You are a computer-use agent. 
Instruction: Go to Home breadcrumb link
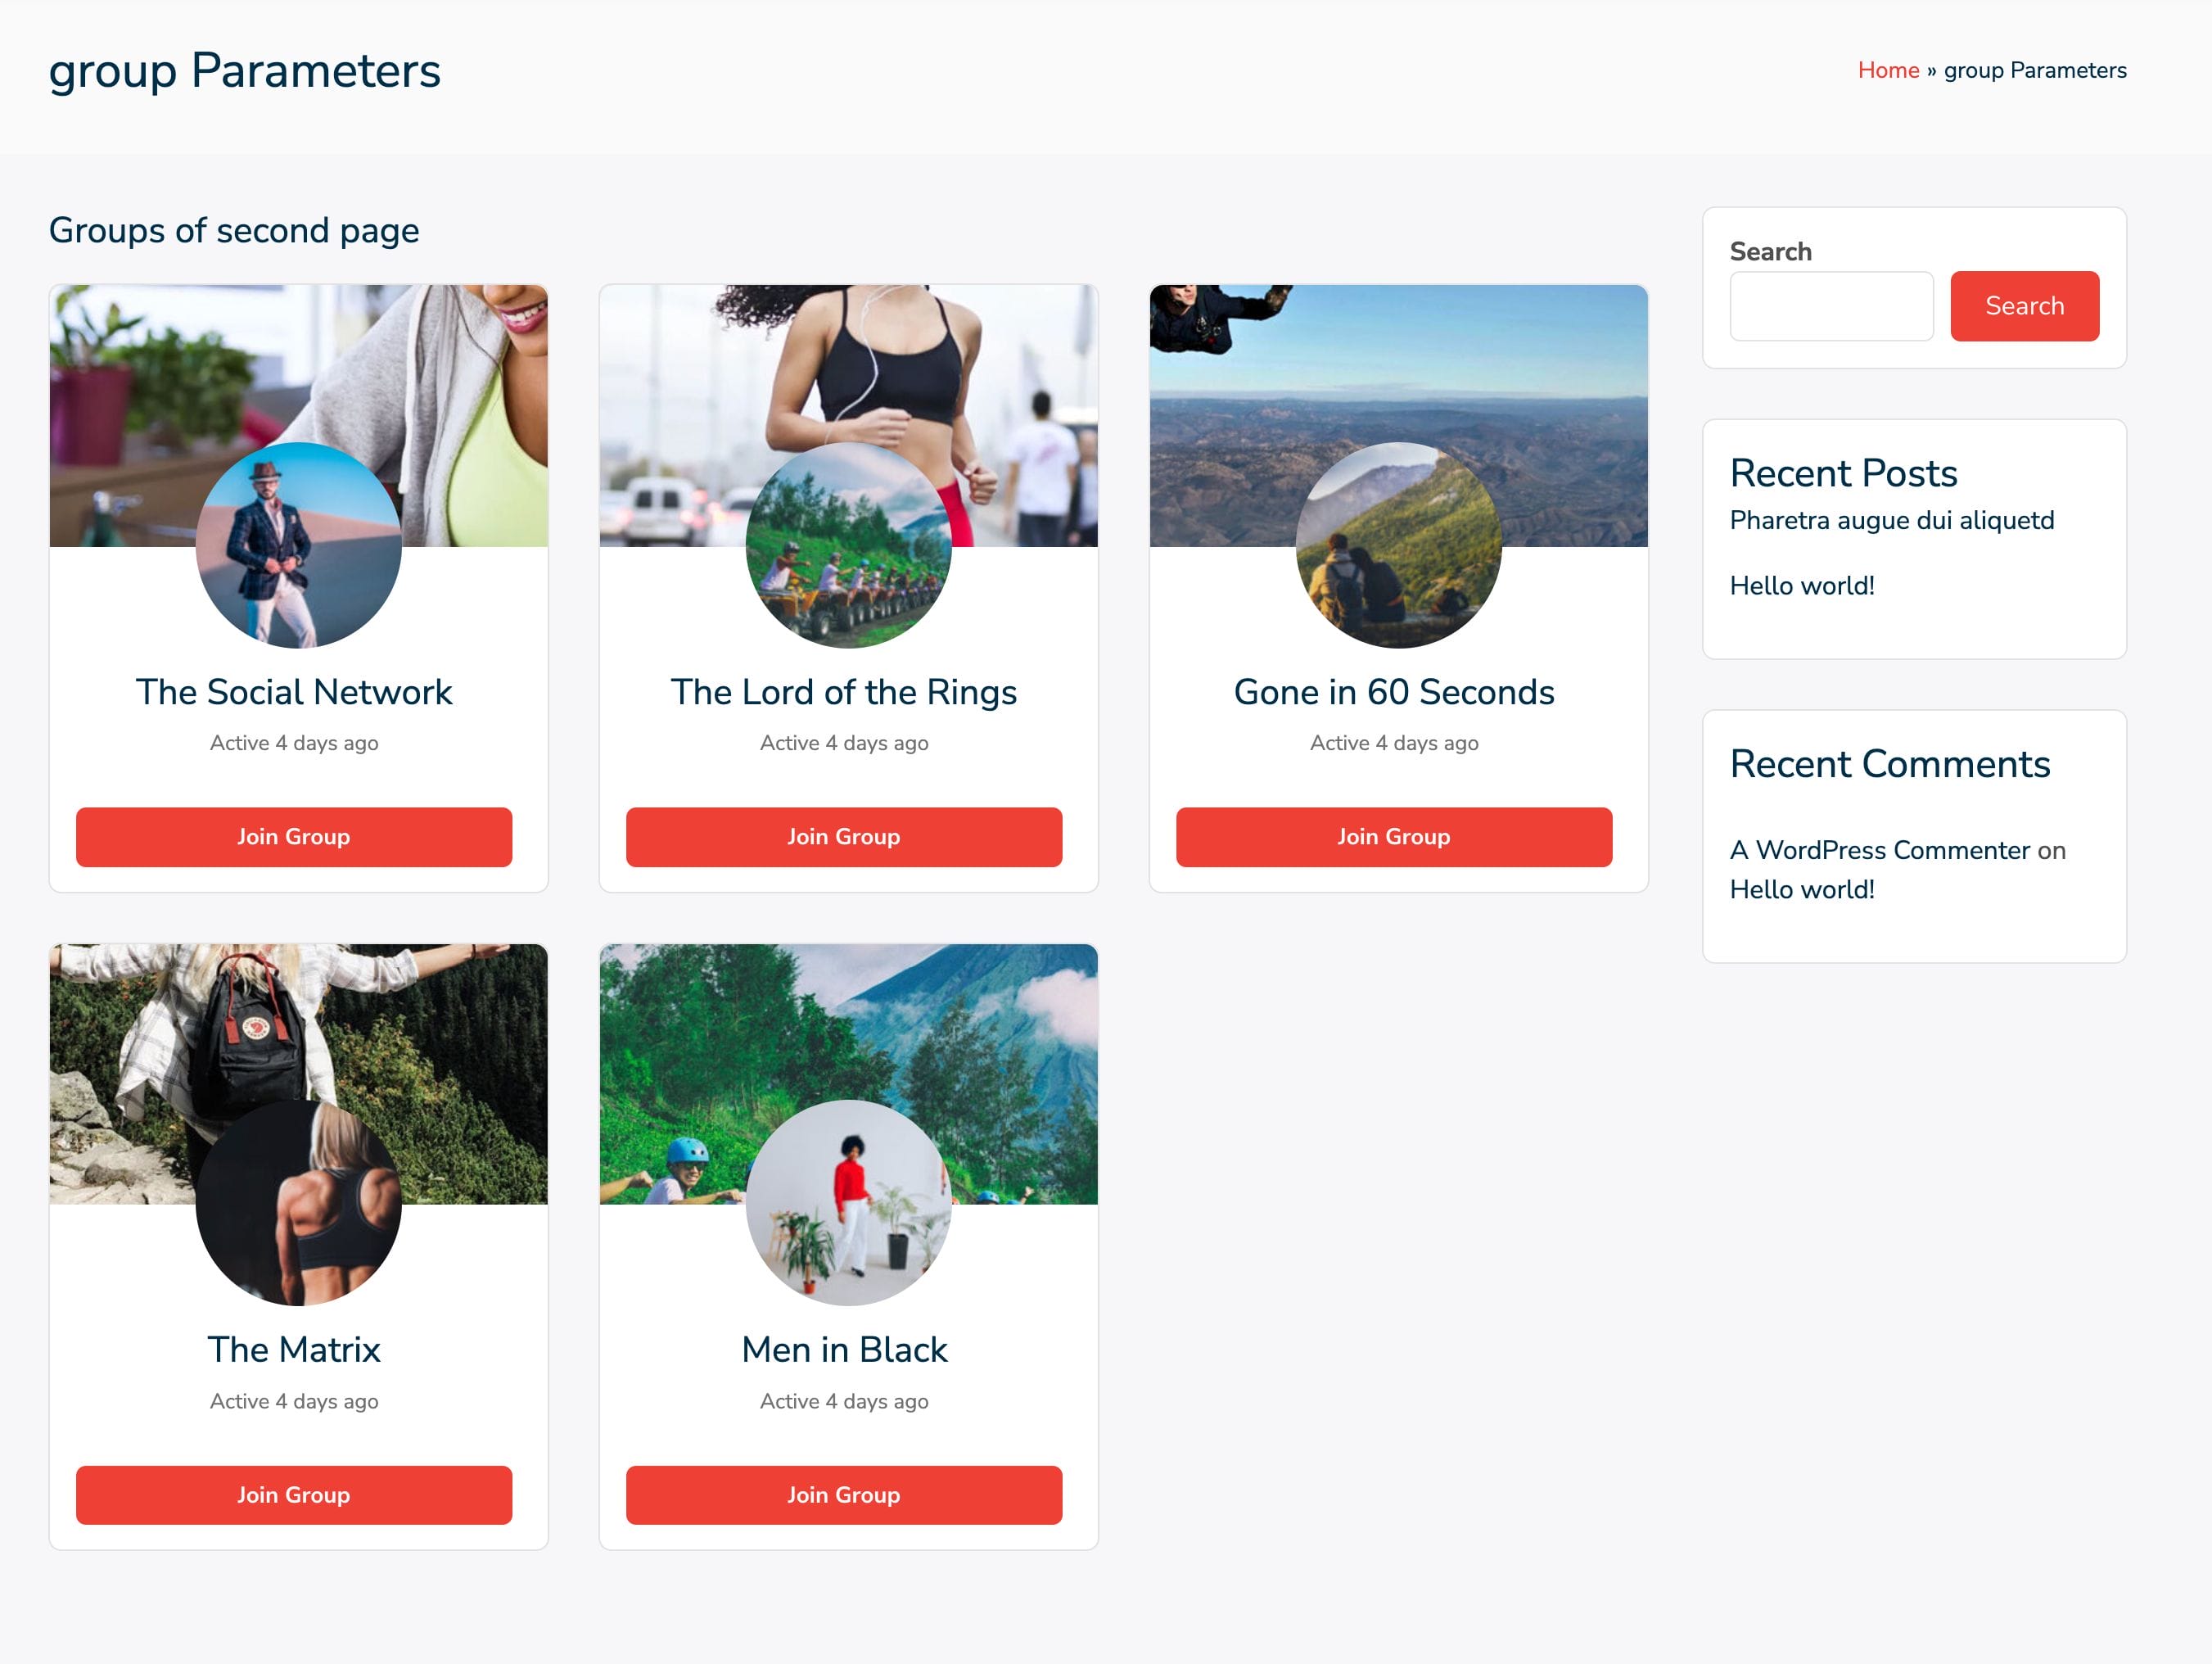(1888, 70)
